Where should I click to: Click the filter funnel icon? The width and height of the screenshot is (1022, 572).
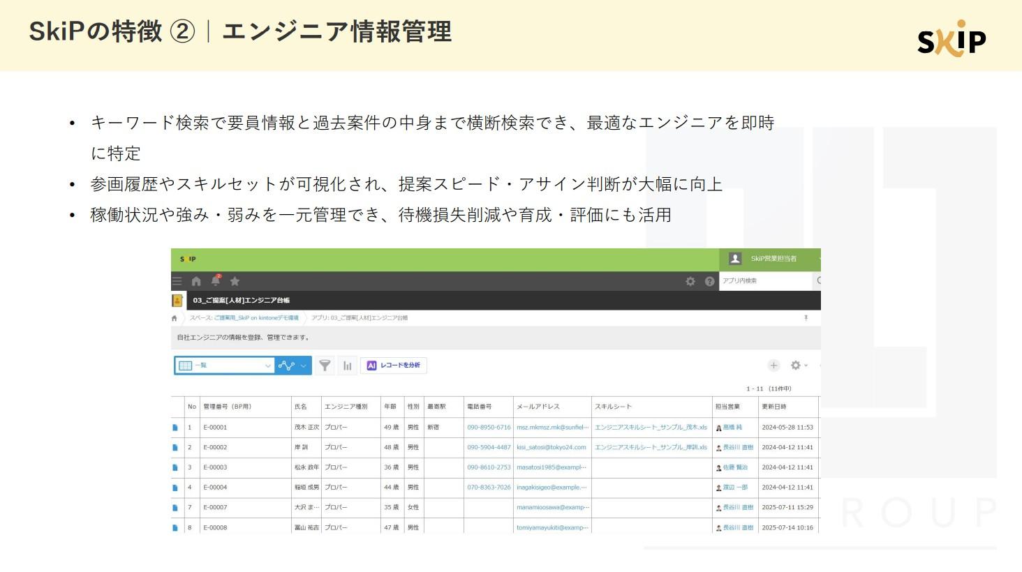pyautogui.click(x=325, y=366)
